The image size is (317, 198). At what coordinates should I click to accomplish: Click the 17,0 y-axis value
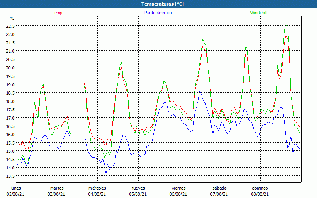tap(10, 118)
